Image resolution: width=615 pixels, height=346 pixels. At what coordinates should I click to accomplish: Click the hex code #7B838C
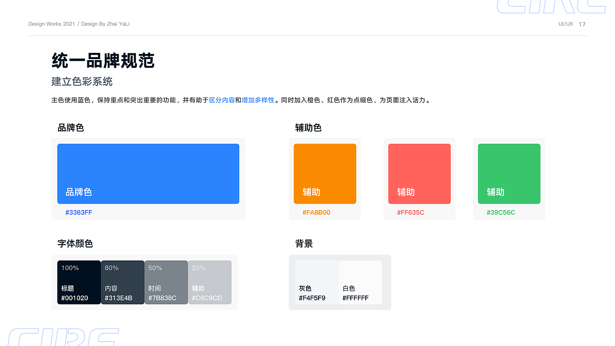[x=162, y=298]
